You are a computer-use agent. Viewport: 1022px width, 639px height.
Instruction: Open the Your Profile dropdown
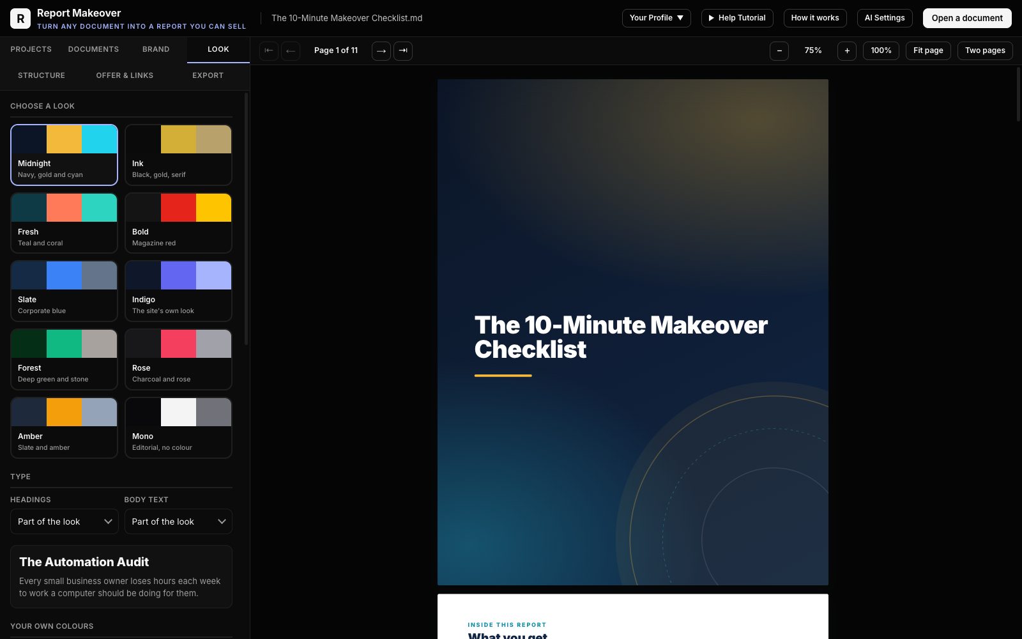657,18
